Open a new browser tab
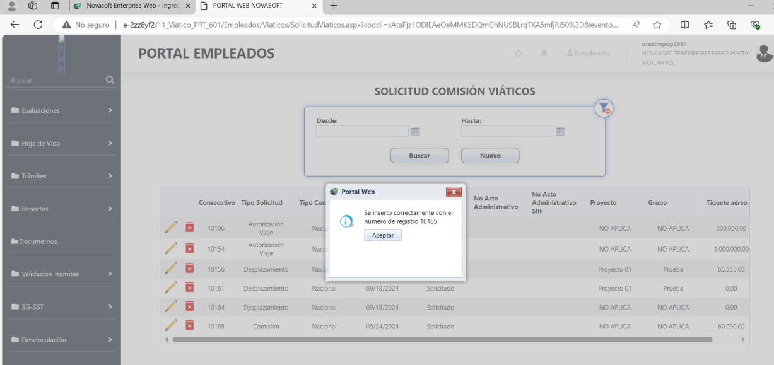The height and width of the screenshot is (365, 774). [x=334, y=6]
